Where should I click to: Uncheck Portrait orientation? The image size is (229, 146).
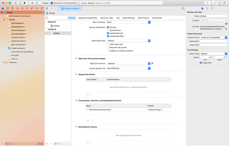(108, 27)
